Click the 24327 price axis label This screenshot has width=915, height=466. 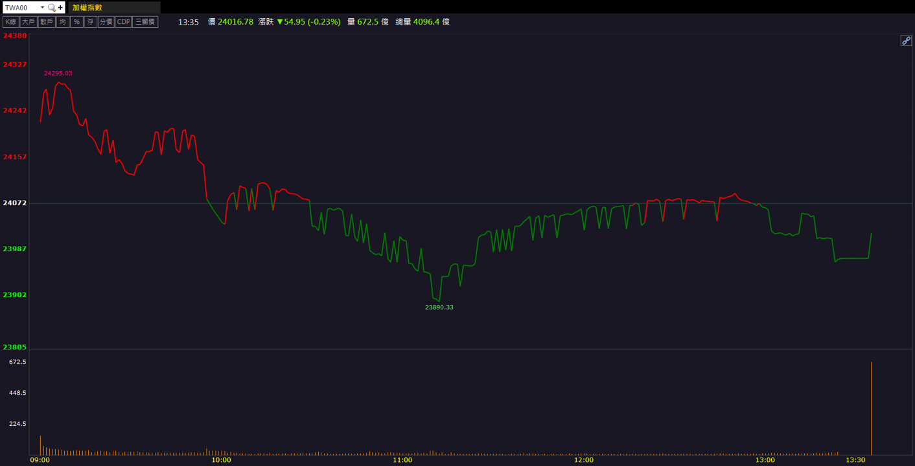(15, 65)
